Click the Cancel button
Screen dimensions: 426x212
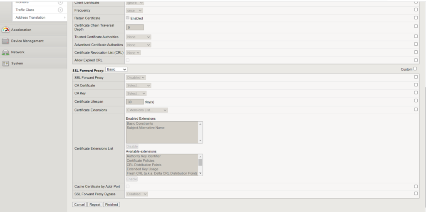79,205
